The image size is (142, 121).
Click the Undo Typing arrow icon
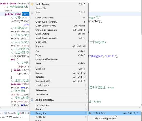pos(32,4)
